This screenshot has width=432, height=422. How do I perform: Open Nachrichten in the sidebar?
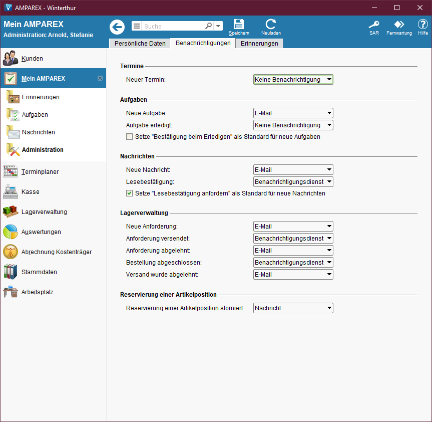click(38, 132)
